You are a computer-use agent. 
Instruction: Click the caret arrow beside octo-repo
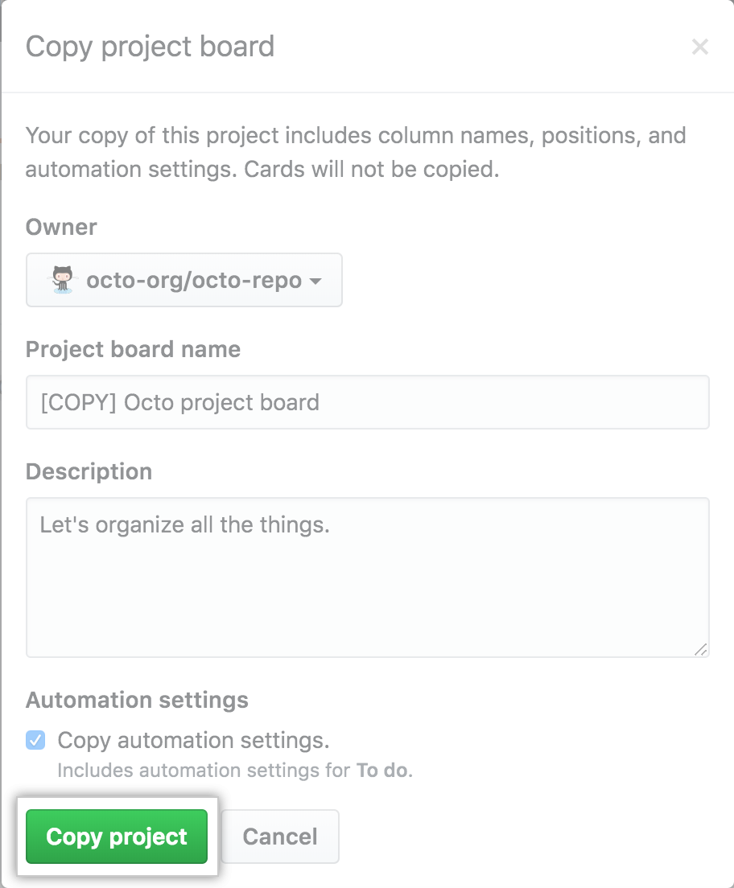coord(315,281)
